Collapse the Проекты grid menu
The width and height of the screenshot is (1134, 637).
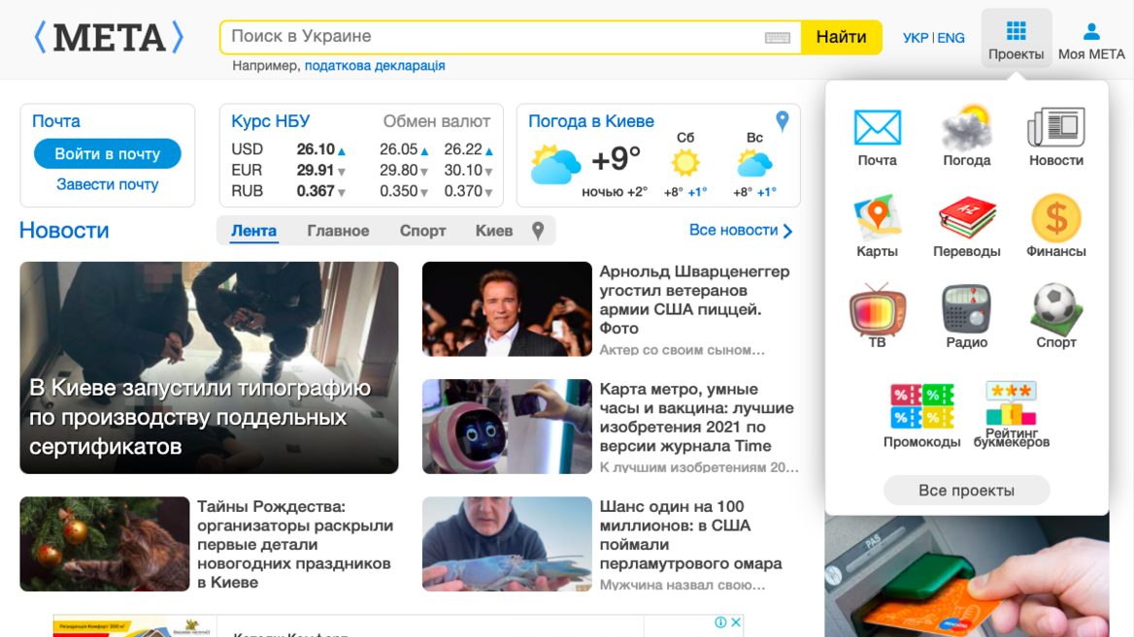pyautogui.click(x=1016, y=39)
